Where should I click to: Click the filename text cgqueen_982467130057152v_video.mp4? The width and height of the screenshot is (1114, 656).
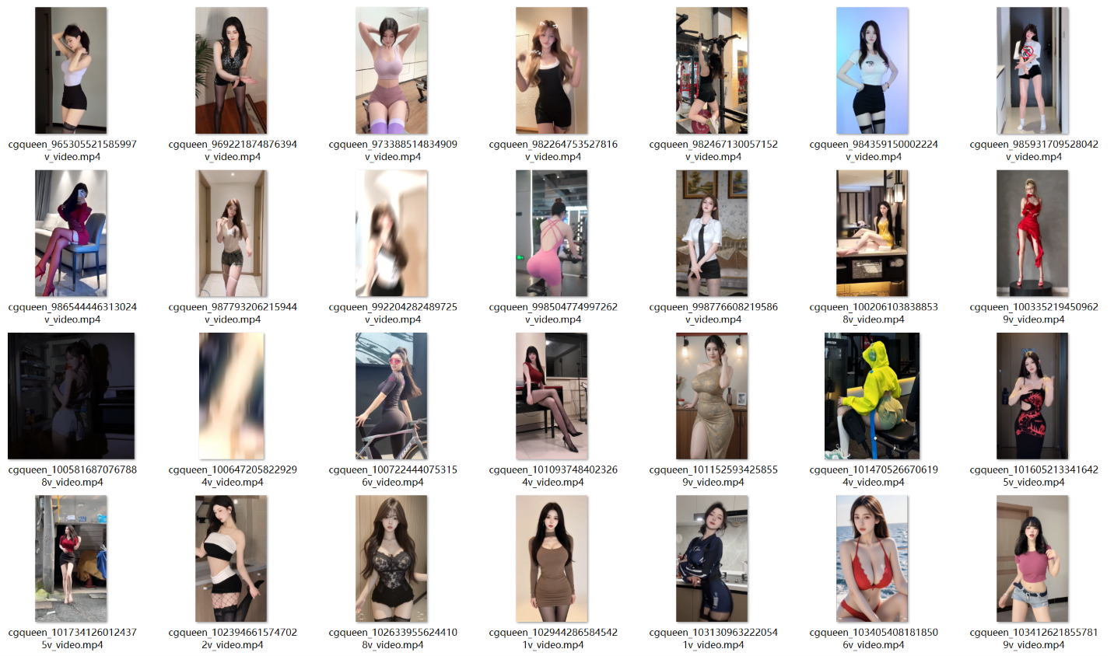pyautogui.click(x=713, y=150)
